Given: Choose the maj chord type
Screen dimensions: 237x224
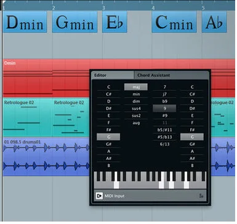Looking at the screenshot, I should pos(136,87).
